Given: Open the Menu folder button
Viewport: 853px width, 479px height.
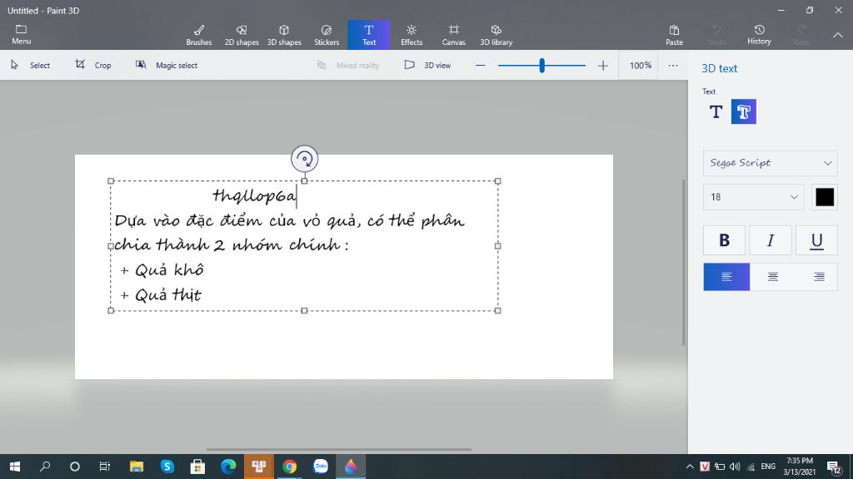Looking at the screenshot, I should (x=21, y=35).
